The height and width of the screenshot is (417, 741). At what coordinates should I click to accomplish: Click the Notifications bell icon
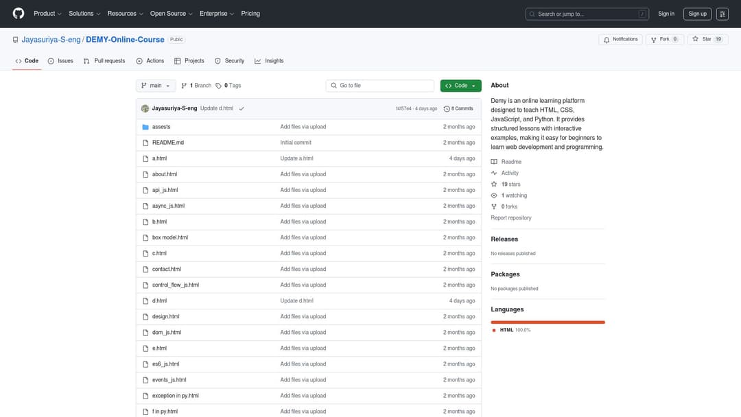point(607,40)
